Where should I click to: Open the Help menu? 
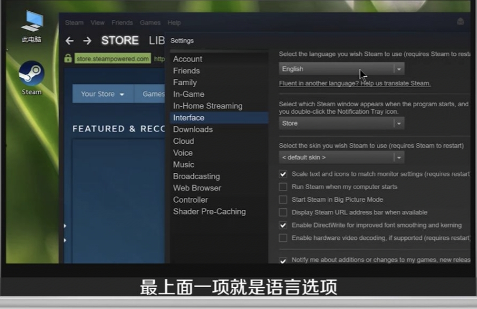[174, 23]
